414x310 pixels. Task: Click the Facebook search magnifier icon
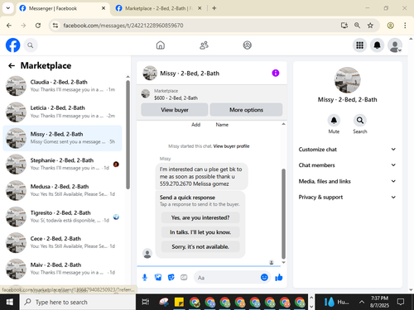pos(31,45)
